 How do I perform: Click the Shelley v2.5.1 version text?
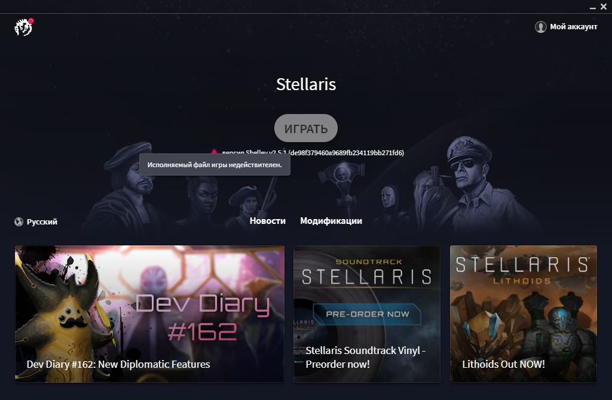(x=313, y=152)
